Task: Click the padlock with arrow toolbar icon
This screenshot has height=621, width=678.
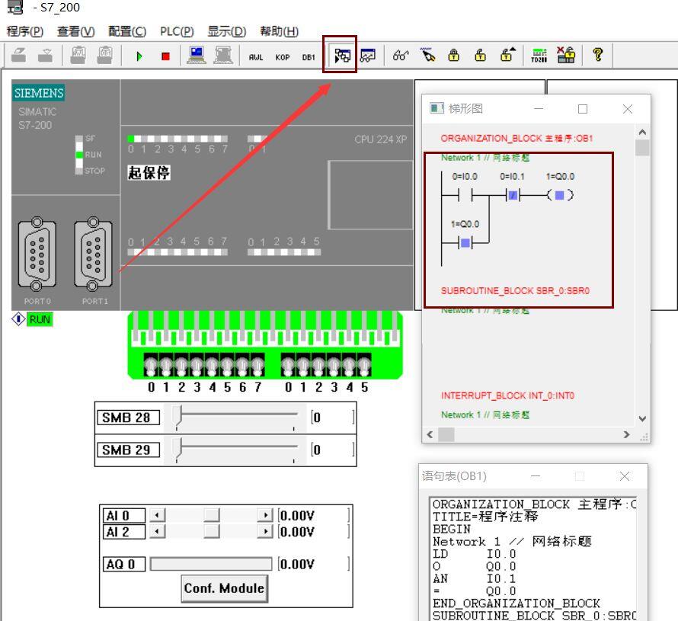Action: (x=507, y=55)
